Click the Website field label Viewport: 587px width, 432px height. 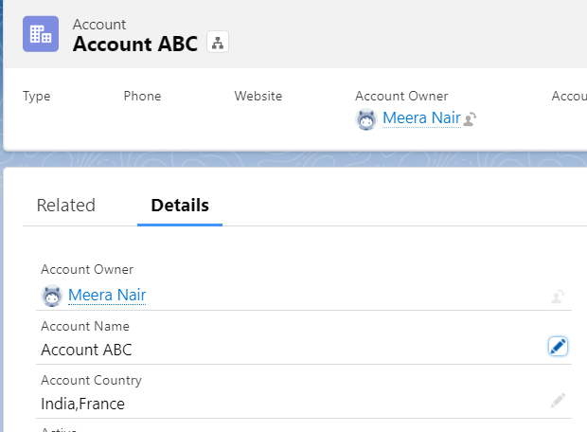[x=258, y=96]
